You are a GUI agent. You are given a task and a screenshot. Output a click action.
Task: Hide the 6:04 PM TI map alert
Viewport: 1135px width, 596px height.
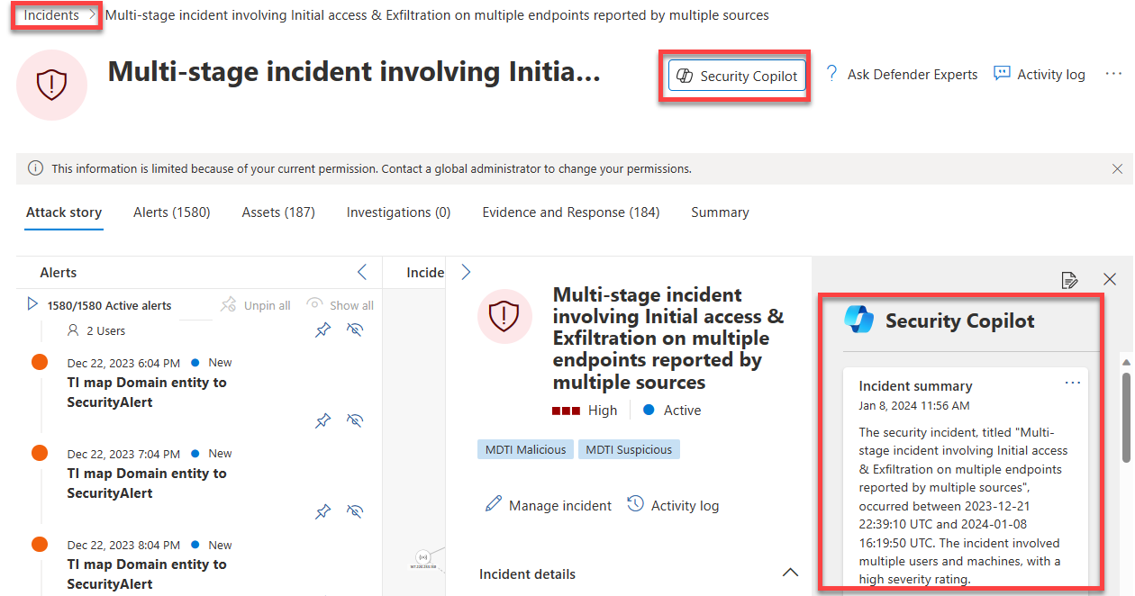[355, 420]
